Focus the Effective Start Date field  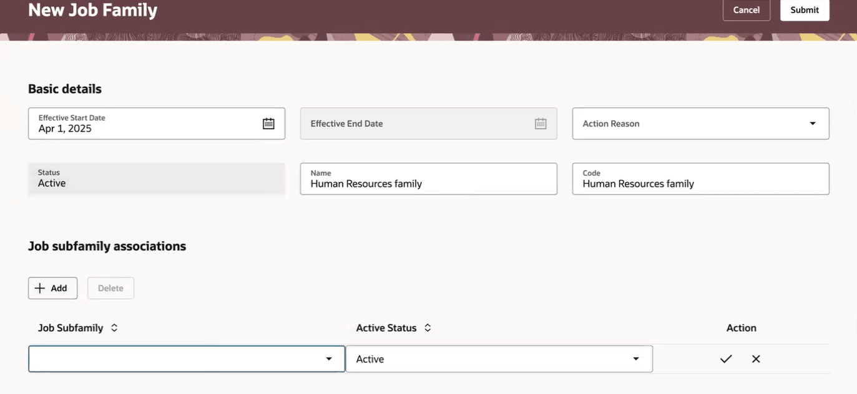point(157,123)
